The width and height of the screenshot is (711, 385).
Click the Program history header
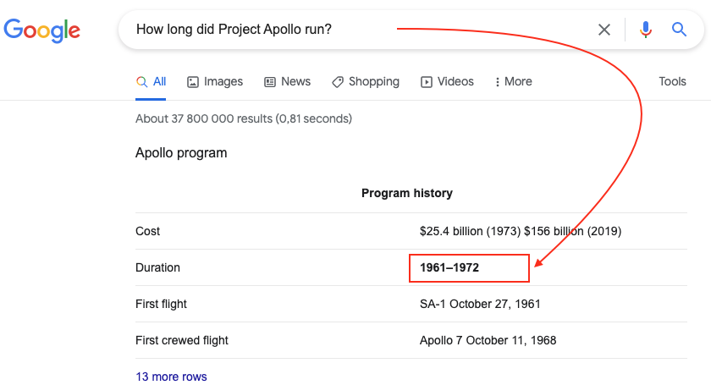click(406, 194)
